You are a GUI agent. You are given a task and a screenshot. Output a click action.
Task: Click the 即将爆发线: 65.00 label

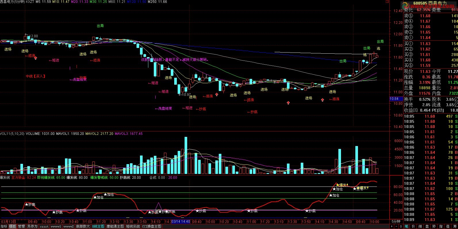click(51, 178)
